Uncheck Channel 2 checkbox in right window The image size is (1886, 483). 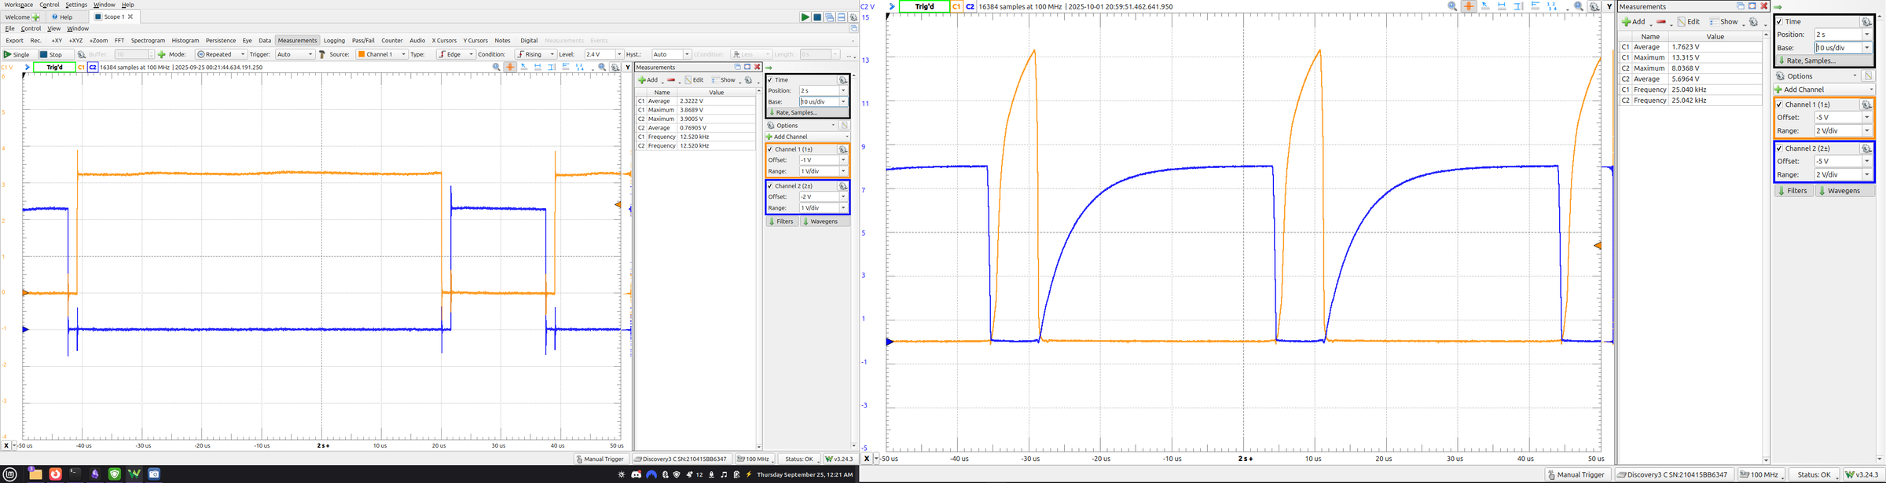1779,148
